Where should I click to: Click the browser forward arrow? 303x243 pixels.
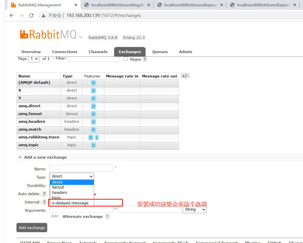tap(22, 15)
